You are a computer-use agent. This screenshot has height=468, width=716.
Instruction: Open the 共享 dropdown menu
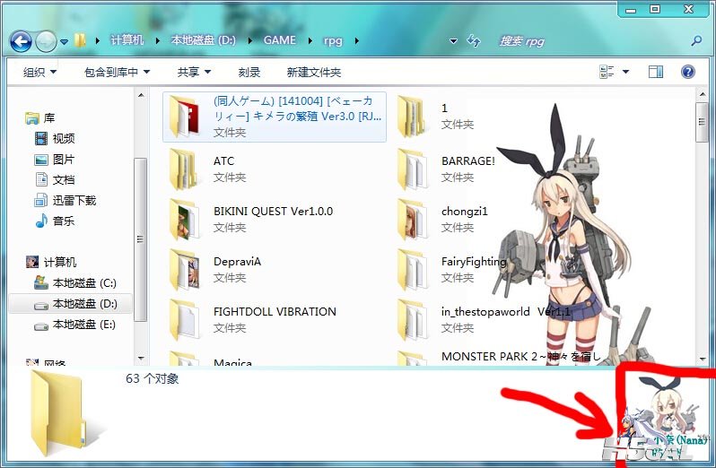coord(193,72)
